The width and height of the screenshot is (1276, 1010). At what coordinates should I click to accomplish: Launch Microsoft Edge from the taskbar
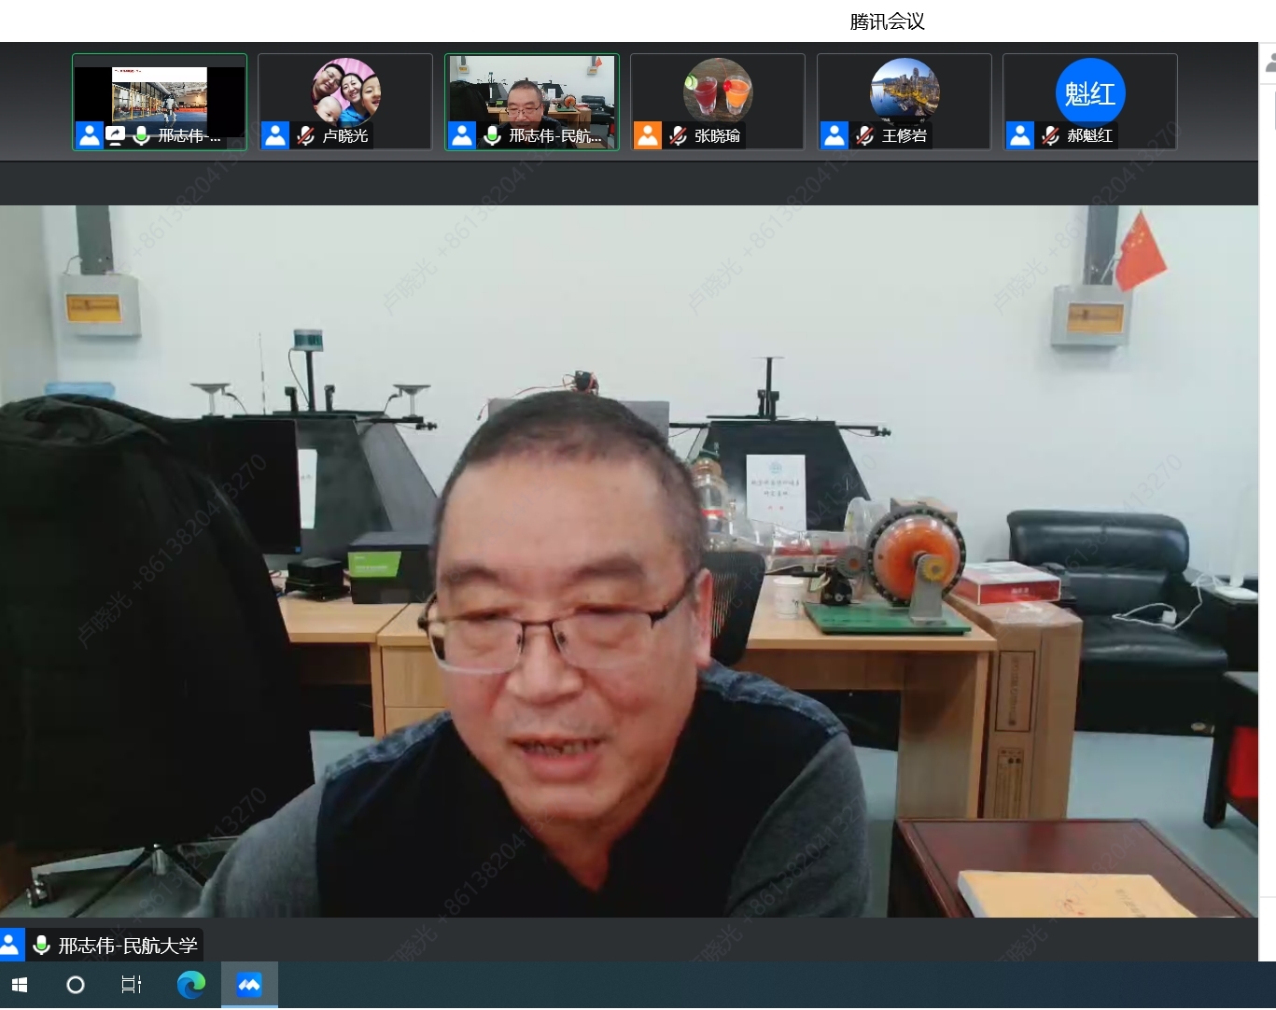pos(190,985)
